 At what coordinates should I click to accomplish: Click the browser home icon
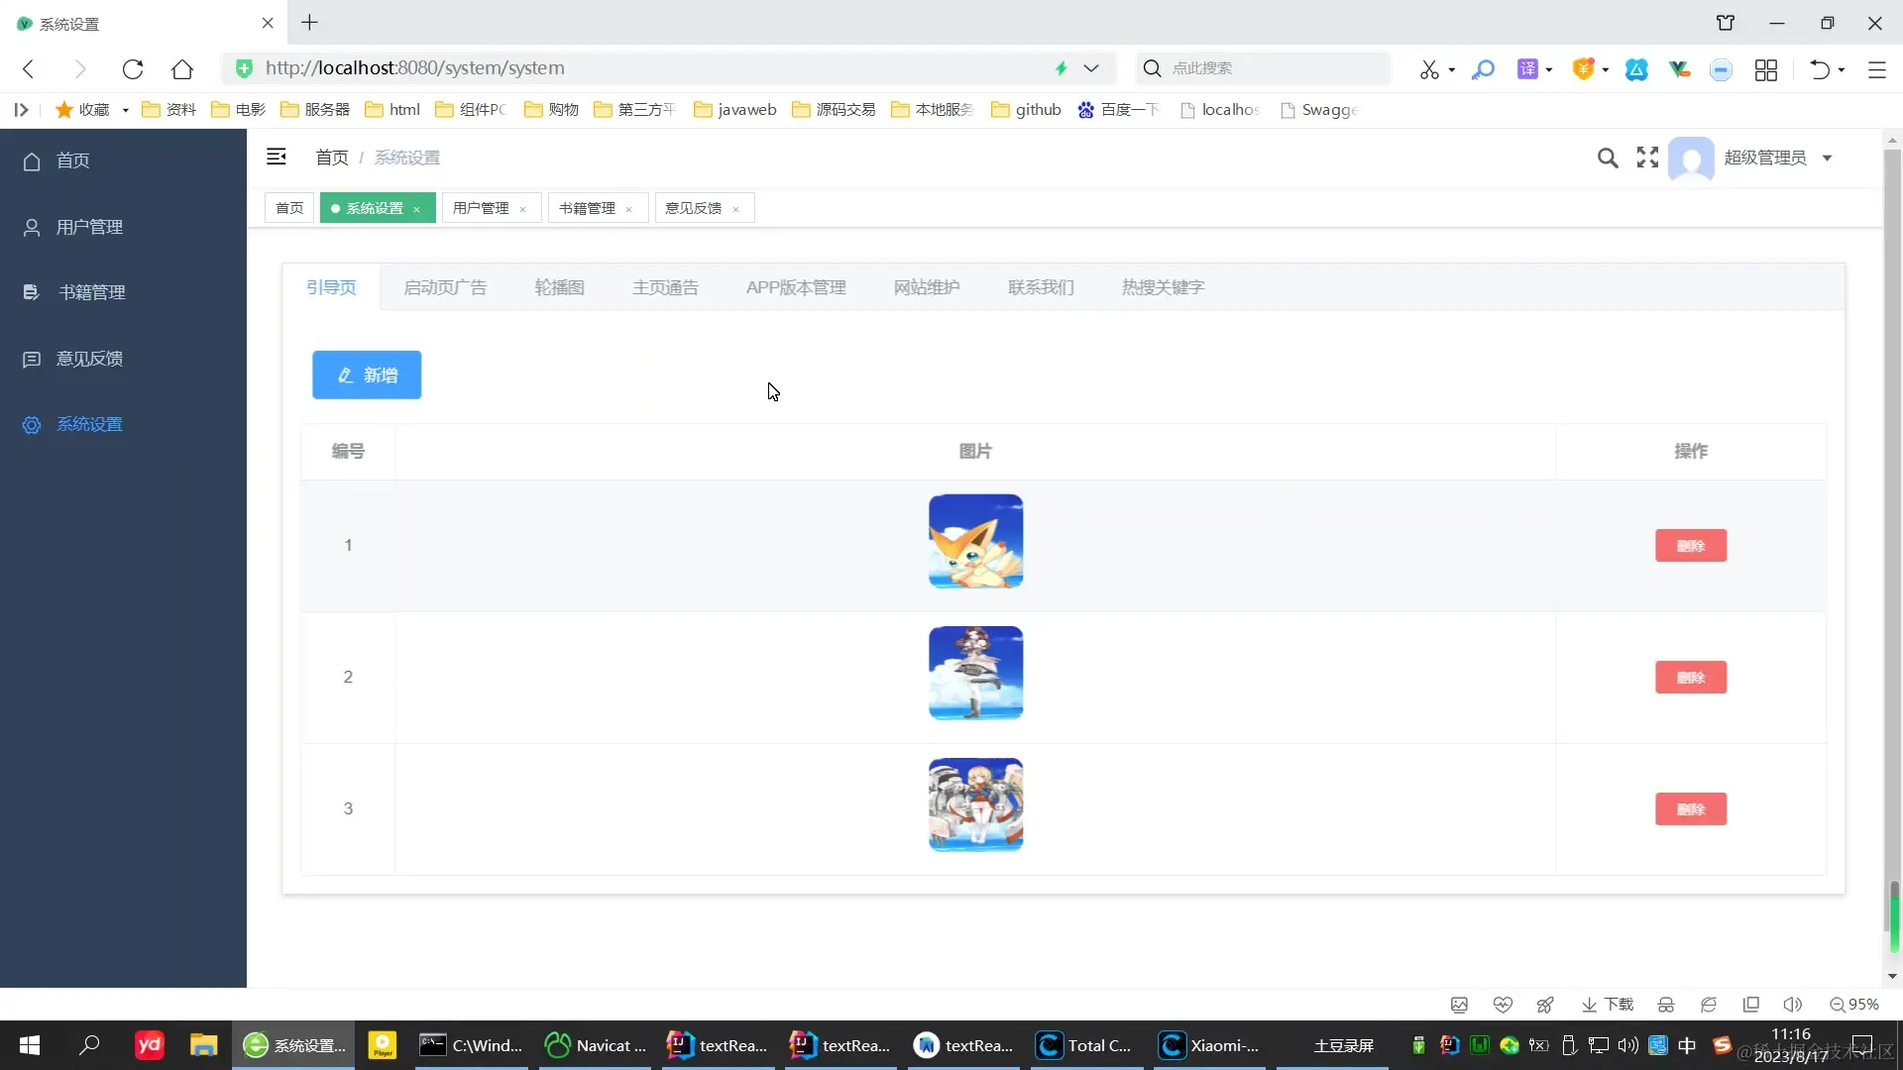click(182, 68)
